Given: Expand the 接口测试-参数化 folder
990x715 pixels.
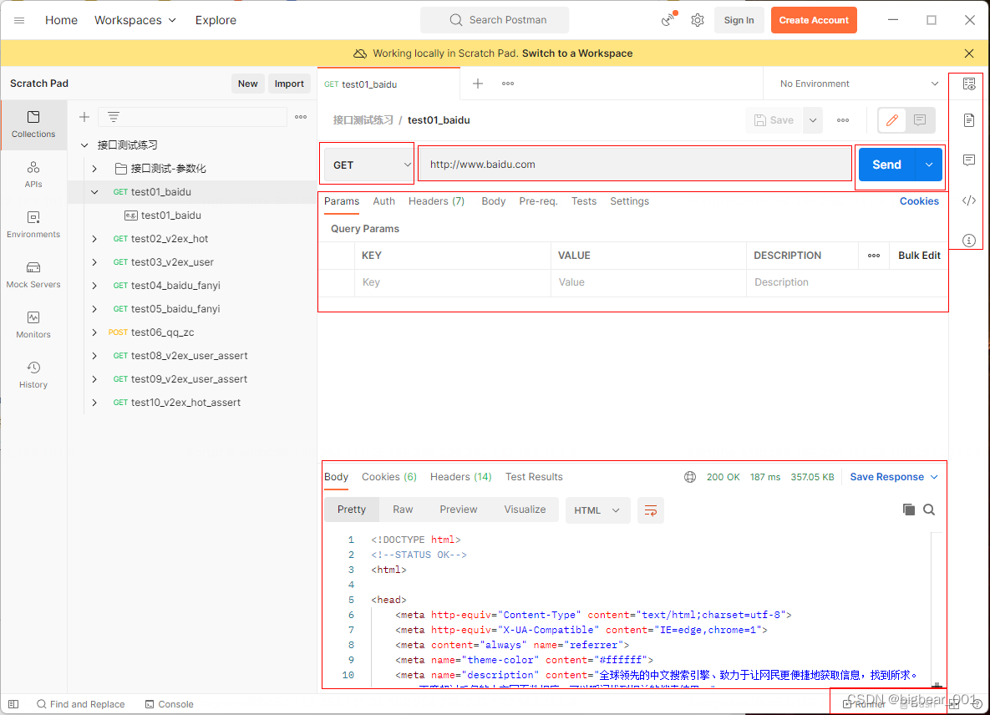Looking at the screenshot, I should point(94,169).
